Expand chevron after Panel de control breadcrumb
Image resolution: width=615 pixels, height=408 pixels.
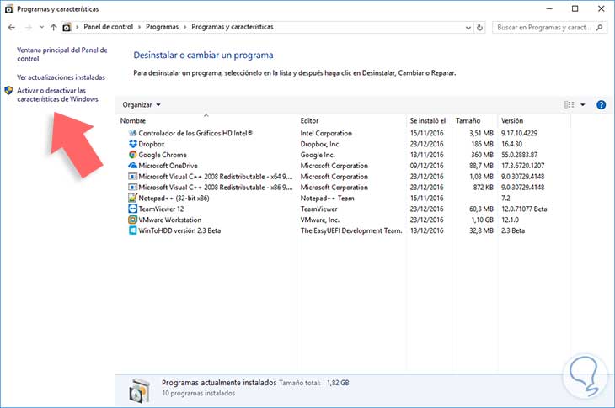coord(140,28)
